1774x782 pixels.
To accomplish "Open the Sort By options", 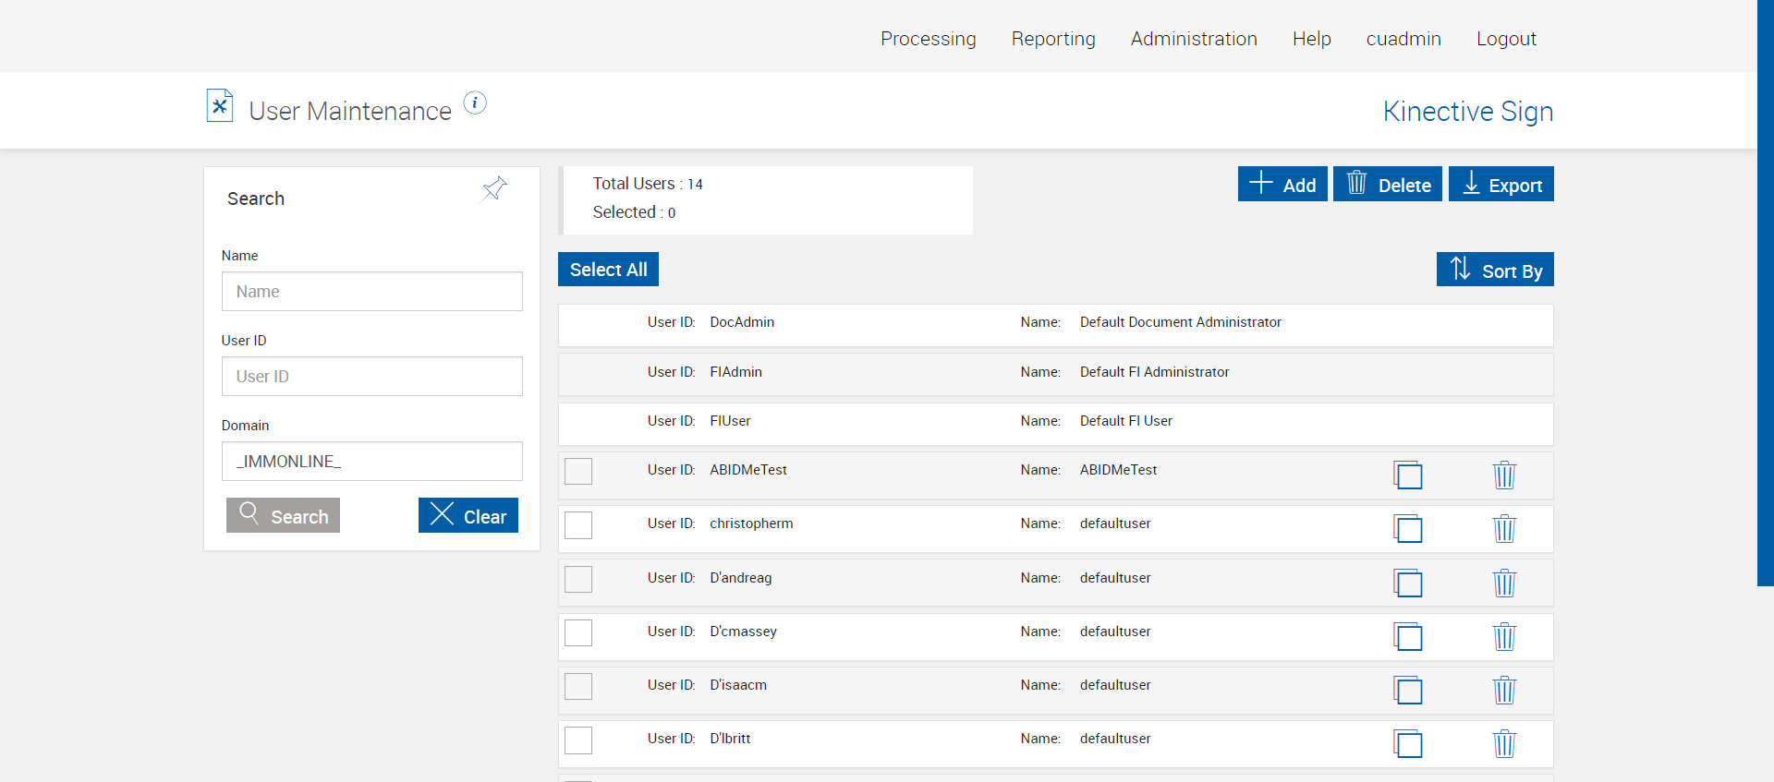I will [x=1495, y=270].
